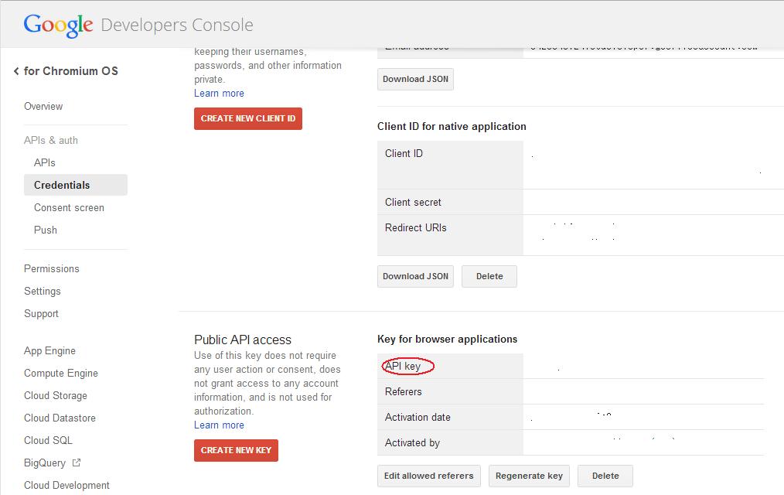Open Cloud Storage in sidebar
The height and width of the screenshot is (495, 784).
point(56,395)
